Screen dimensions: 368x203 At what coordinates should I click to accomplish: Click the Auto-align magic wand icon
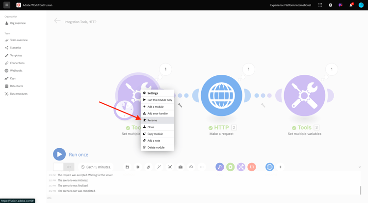(159, 167)
